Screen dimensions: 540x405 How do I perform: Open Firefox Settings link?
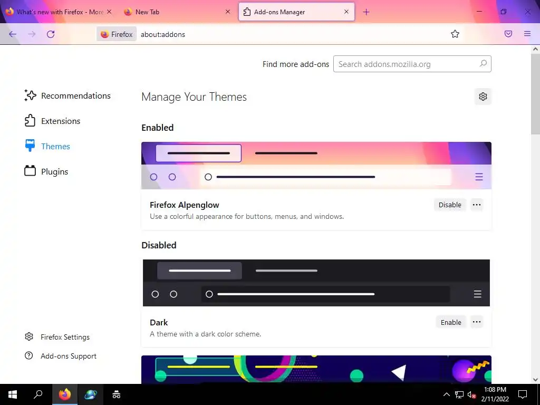point(57,337)
